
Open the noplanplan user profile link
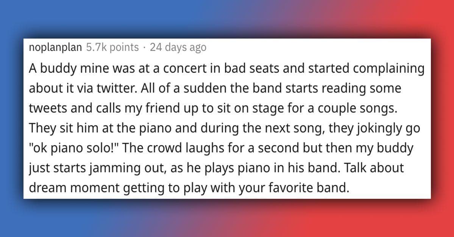point(55,48)
